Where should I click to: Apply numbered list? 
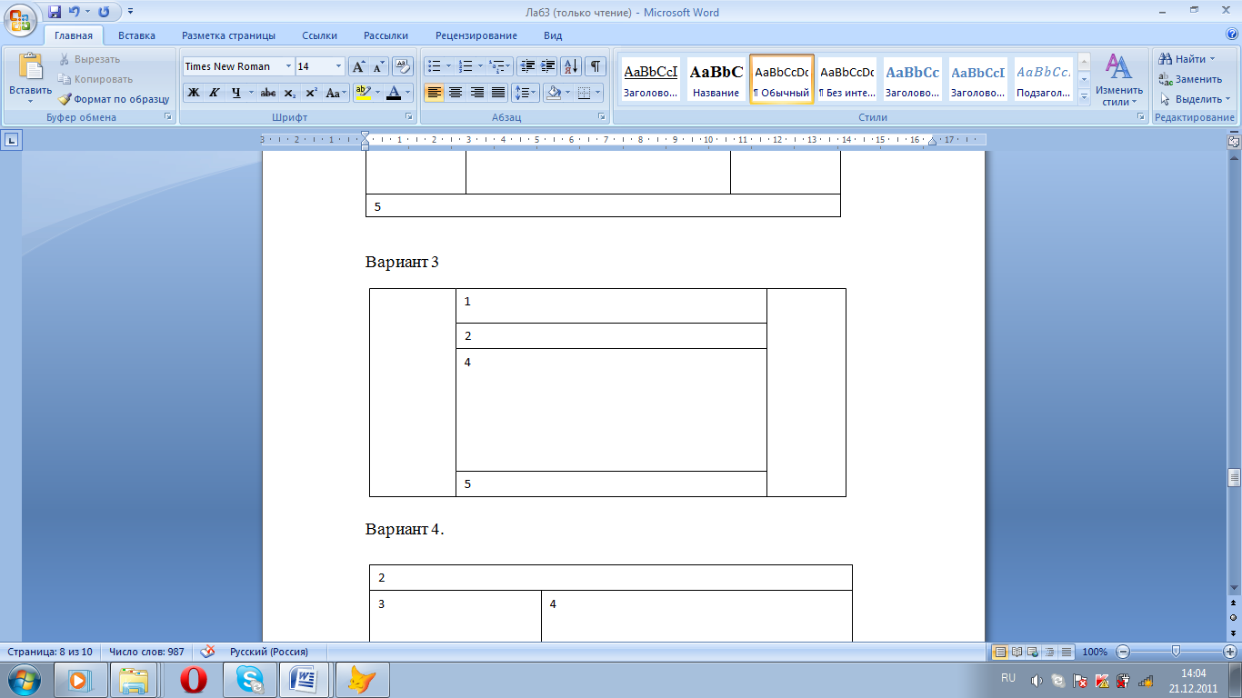(x=466, y=66)
